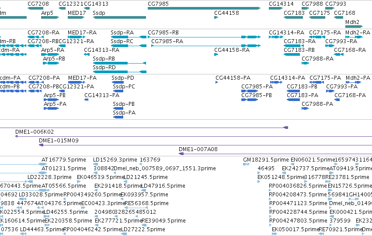Select the Arp5 gene label

point(47,13)
